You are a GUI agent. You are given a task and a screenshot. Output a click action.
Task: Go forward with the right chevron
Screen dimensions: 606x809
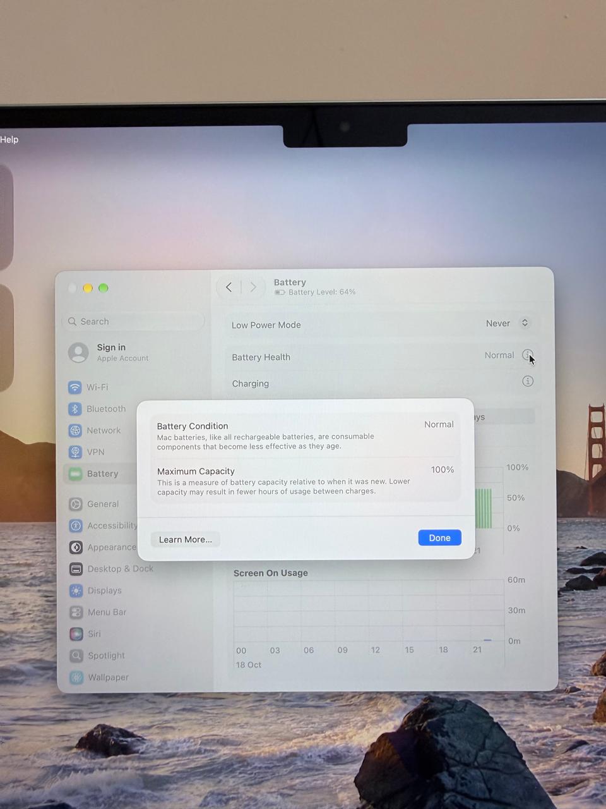click(x=253, y=287)
